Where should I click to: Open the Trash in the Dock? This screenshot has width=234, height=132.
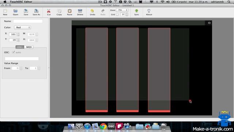point(163,126)
